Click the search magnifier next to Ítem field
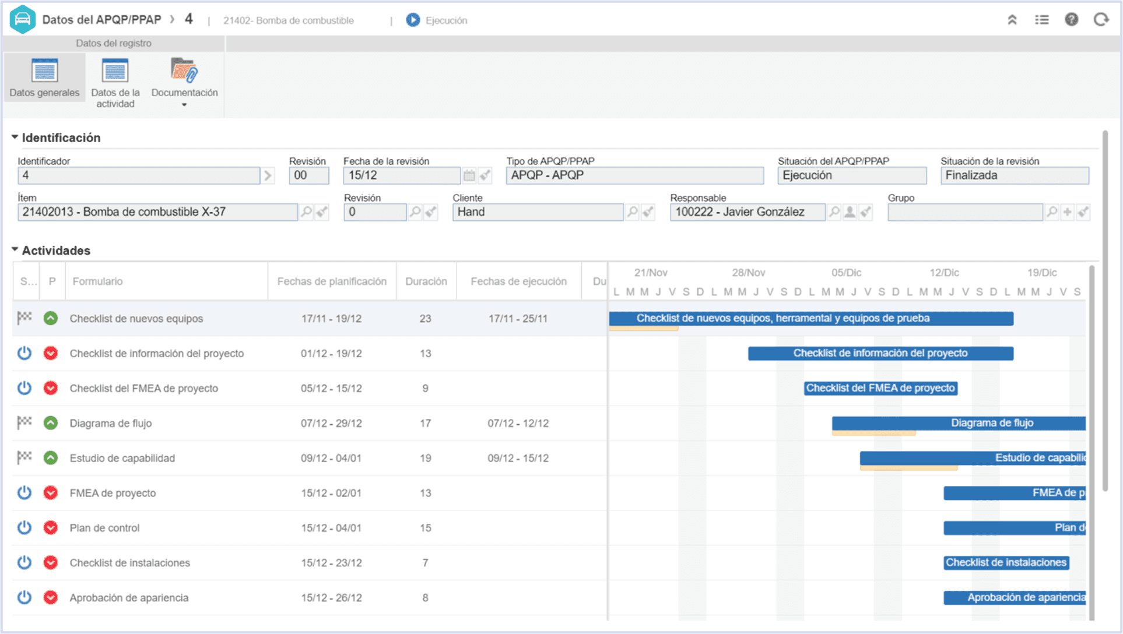The image size is (1123, 634). [x=306, y=212]
